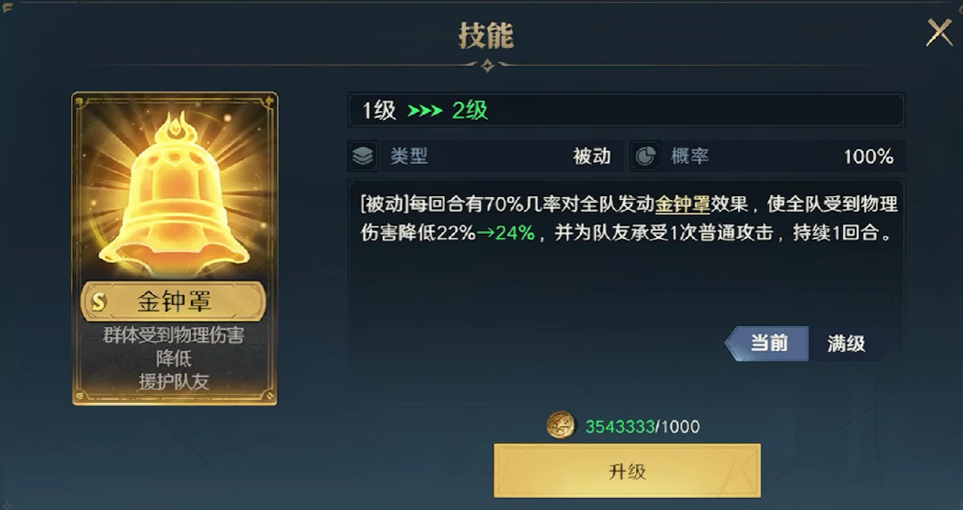Click the 2级 next level label

tap(470, 111)
